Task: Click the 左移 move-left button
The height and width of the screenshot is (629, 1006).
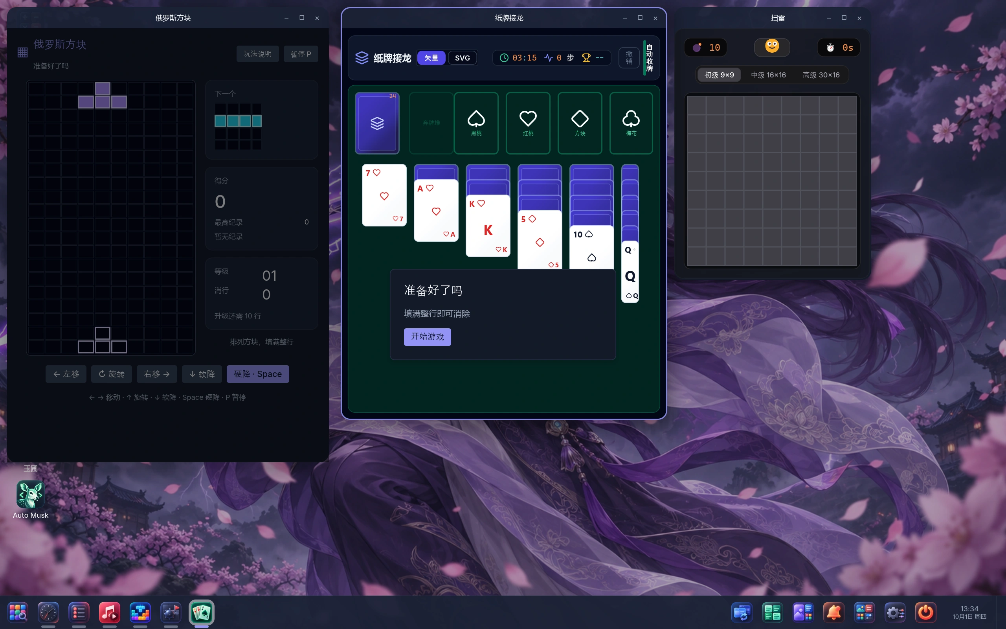Action: coord(66,374)
